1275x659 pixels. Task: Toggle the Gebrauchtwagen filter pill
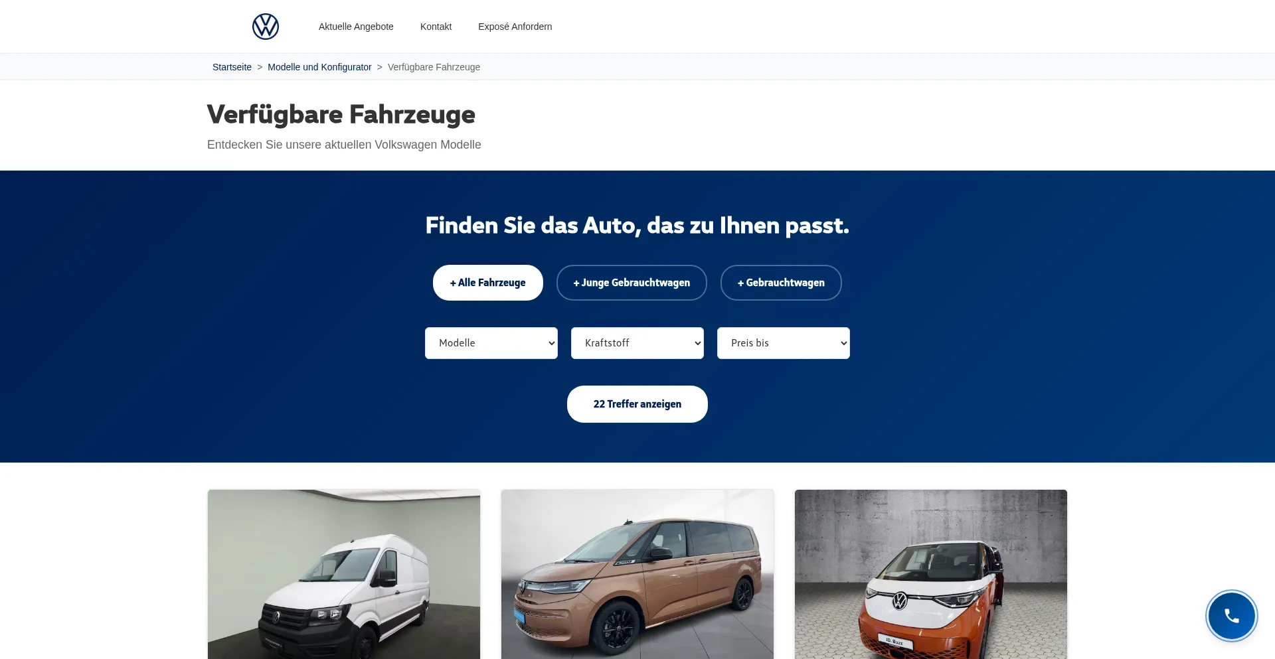tap(781, 283)
